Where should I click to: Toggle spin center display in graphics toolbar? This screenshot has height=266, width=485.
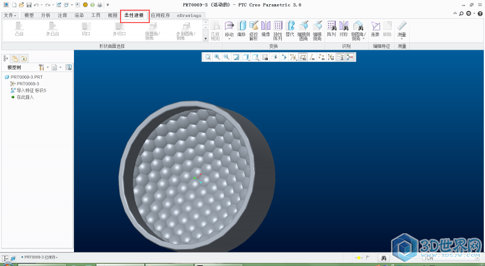[350, 57]
